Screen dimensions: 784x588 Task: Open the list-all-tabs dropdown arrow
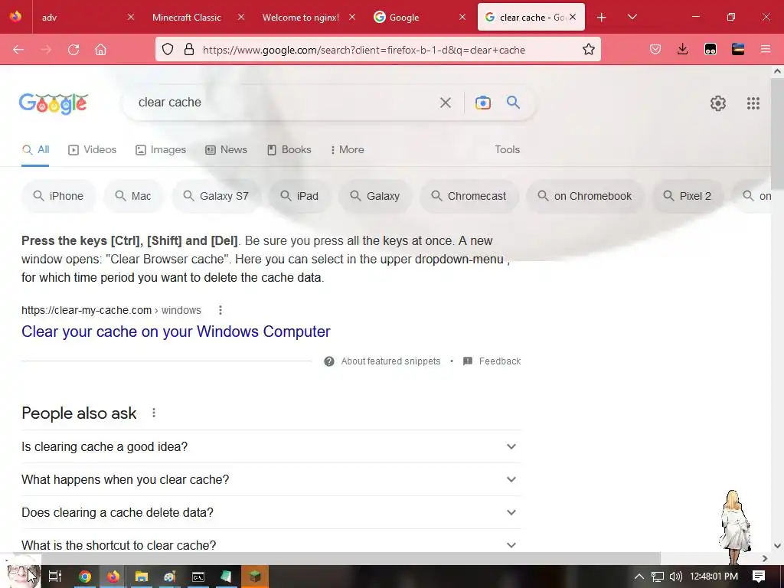click(x=632, y=18)
